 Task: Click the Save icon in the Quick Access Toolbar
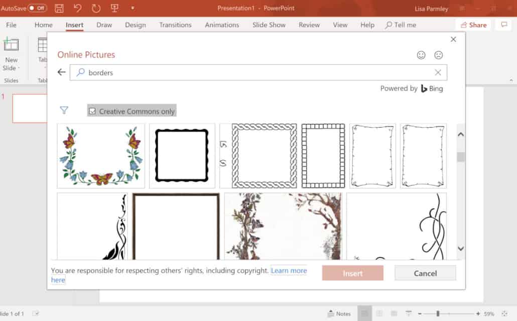(x=59, y=8)
